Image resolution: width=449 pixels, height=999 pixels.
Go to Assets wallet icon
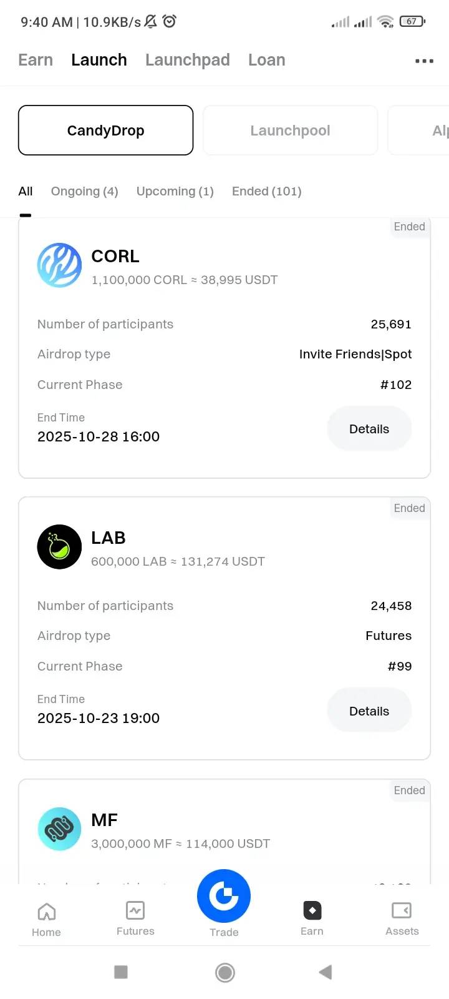[402, 918]
